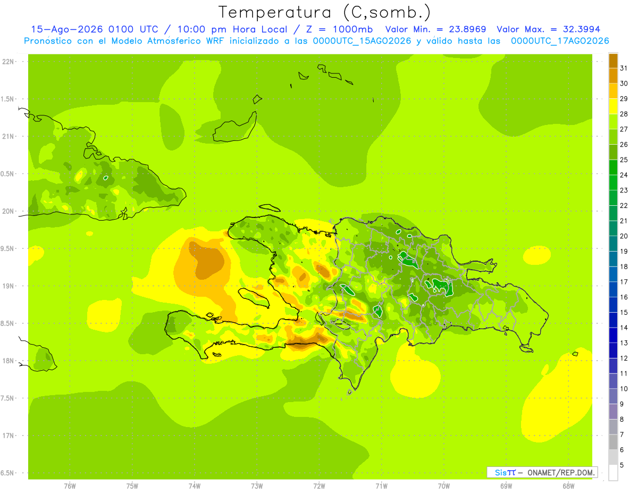Select the yellow legend band between 28 and 29
Screen dimensions: 638x493
613,106
